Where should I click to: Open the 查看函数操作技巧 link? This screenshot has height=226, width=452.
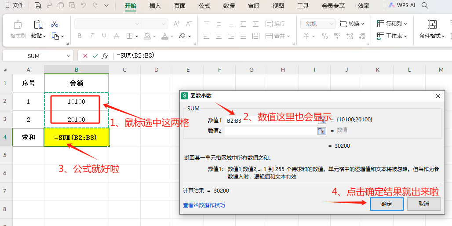204,205
